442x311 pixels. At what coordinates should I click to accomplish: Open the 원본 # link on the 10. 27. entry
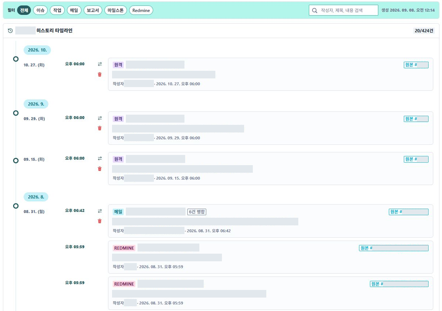pyautogui.click(x=416, y=65)
